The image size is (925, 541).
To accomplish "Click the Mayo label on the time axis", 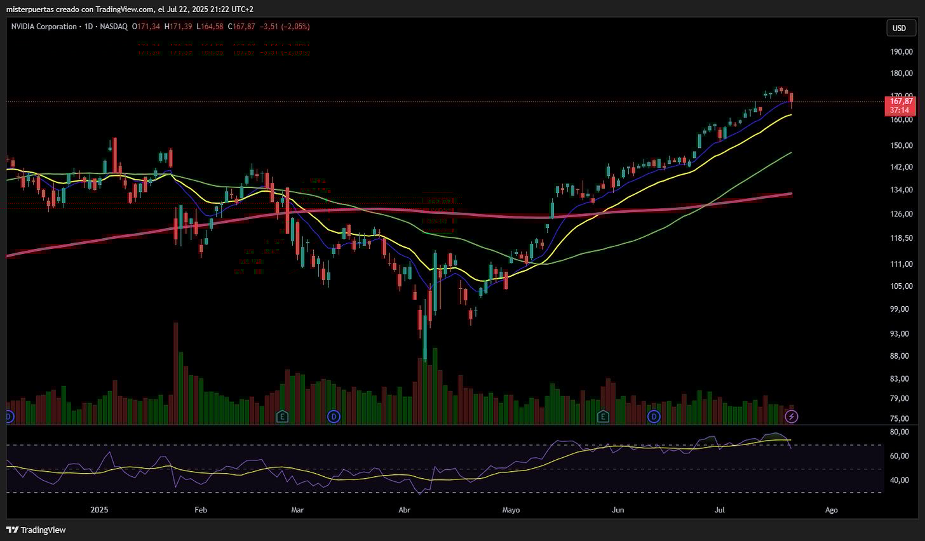I will tap(511, 510).
